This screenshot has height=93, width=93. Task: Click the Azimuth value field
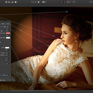pyautogui.click(x=7, y=53)
